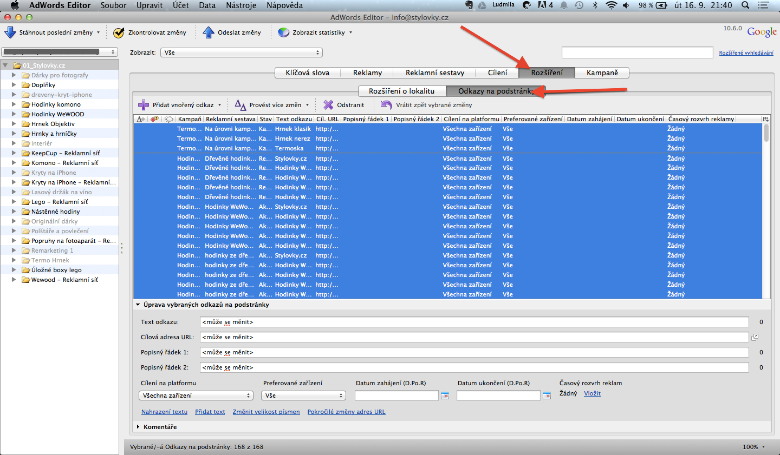Open the Zobrazit filter dropdown
This screenshot has width=780, height=455.
coord(242,52)
